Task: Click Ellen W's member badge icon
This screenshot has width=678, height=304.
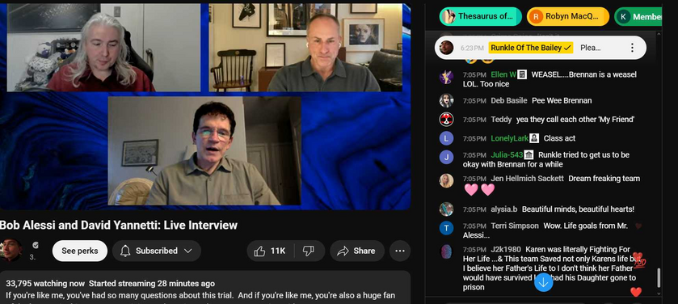Action: [522, 74]
